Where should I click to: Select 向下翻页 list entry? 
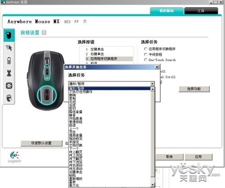[x=109, y=159]
